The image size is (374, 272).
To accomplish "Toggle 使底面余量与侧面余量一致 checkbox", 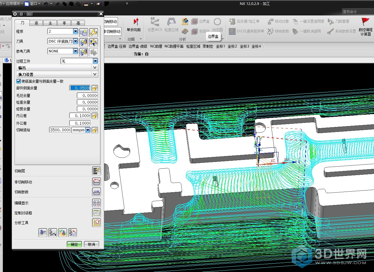I will click(19, 81).
